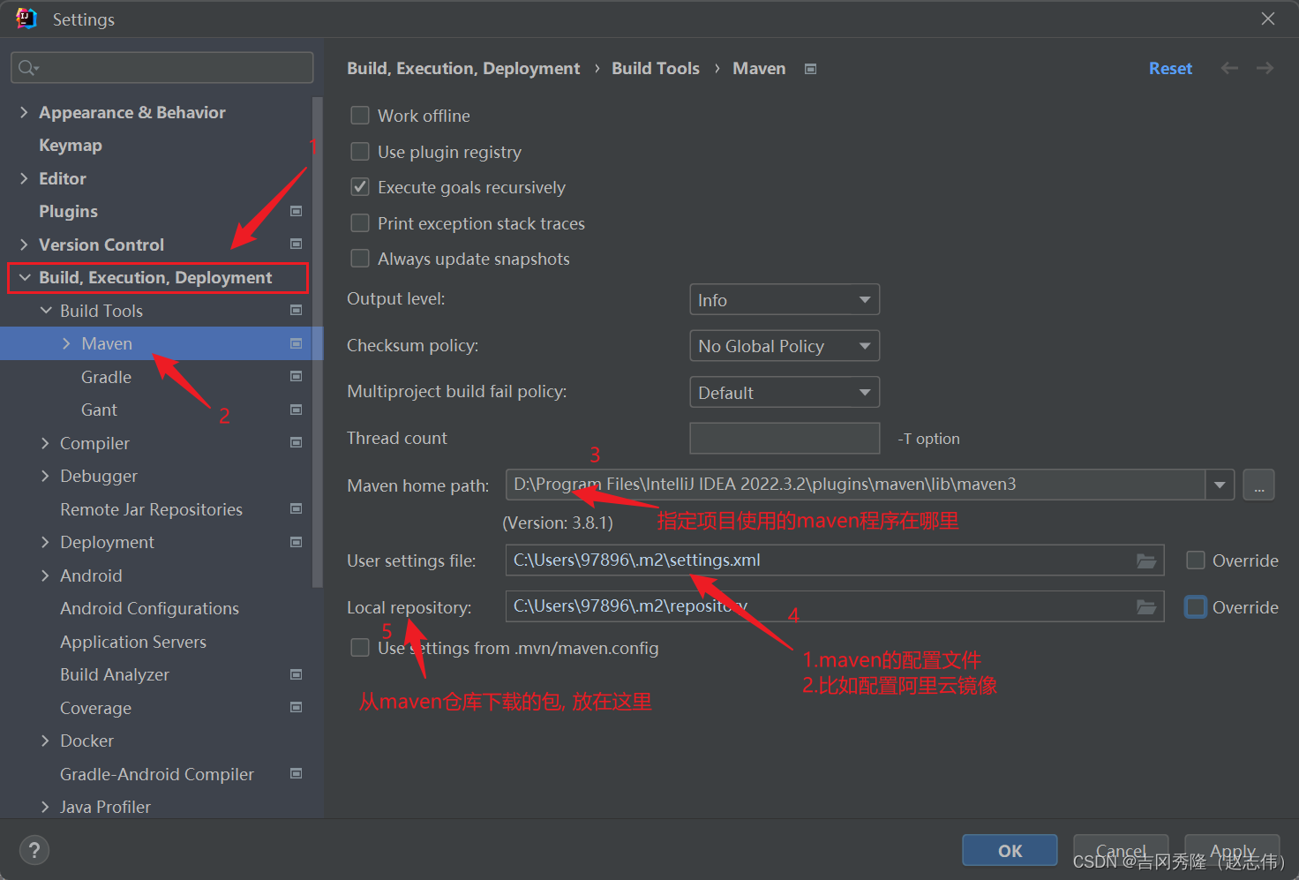Click the Reset link
1299x880 pixels.
(1170, 69)
